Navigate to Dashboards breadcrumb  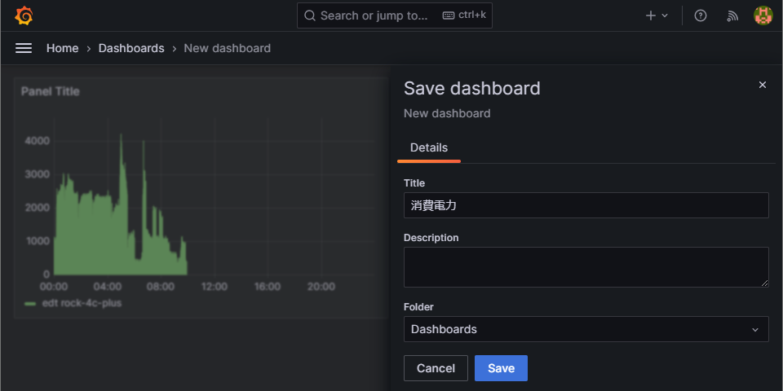(x=131, y=48)
